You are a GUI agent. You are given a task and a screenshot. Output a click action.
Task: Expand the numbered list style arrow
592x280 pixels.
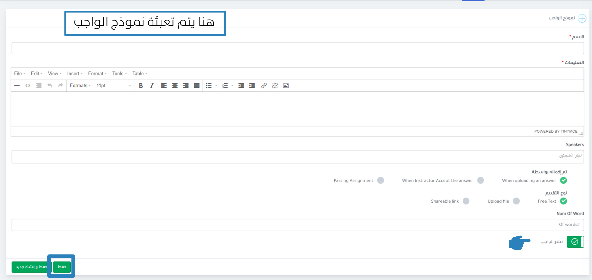(x=232, y=86)
